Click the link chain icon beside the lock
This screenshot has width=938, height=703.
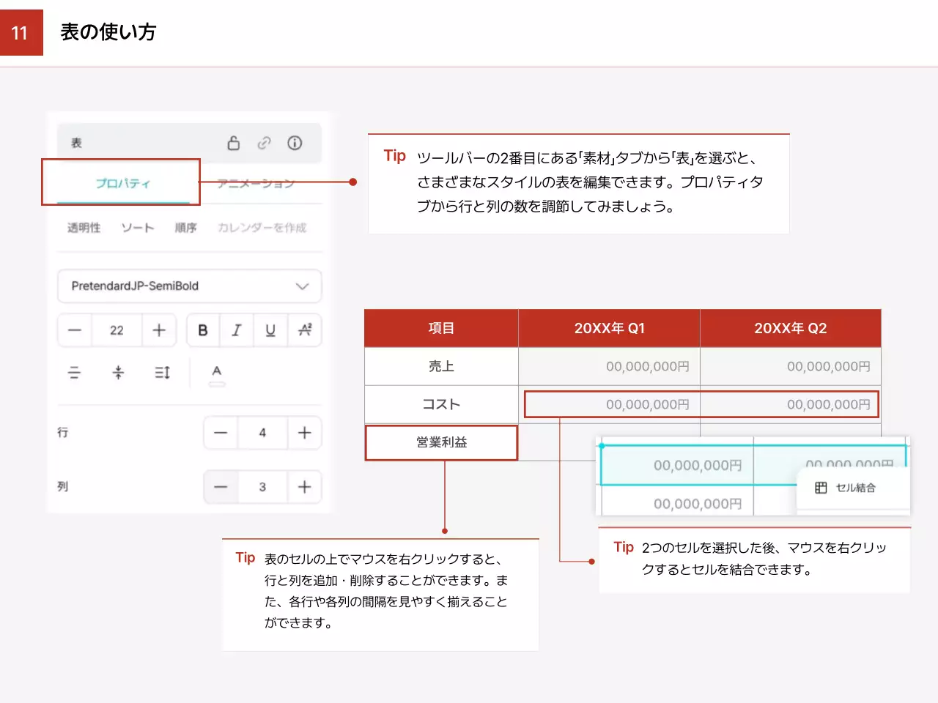[264, 143]
